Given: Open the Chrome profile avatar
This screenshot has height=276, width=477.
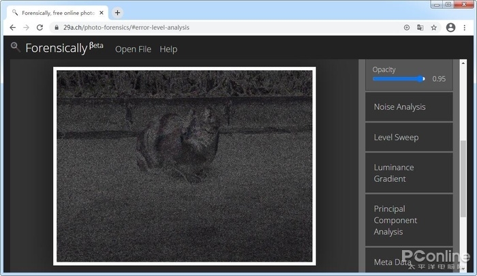Looking at the screenshot, I should pyautogui.click(x=450, y=27).
